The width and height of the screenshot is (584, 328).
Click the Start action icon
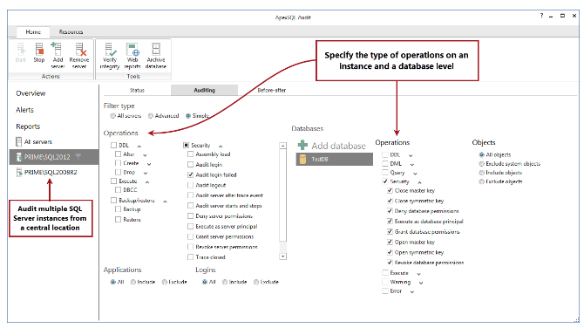21,49
